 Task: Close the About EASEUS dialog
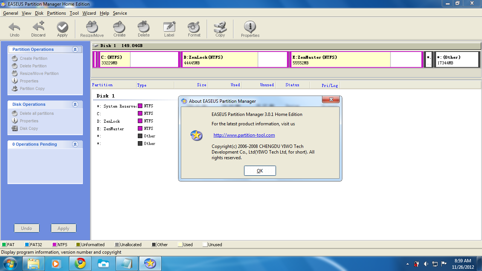331,100
